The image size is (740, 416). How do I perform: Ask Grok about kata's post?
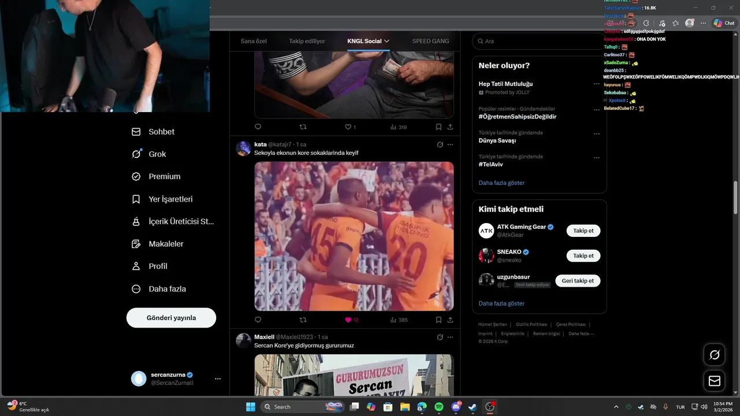tap(440, 144)
